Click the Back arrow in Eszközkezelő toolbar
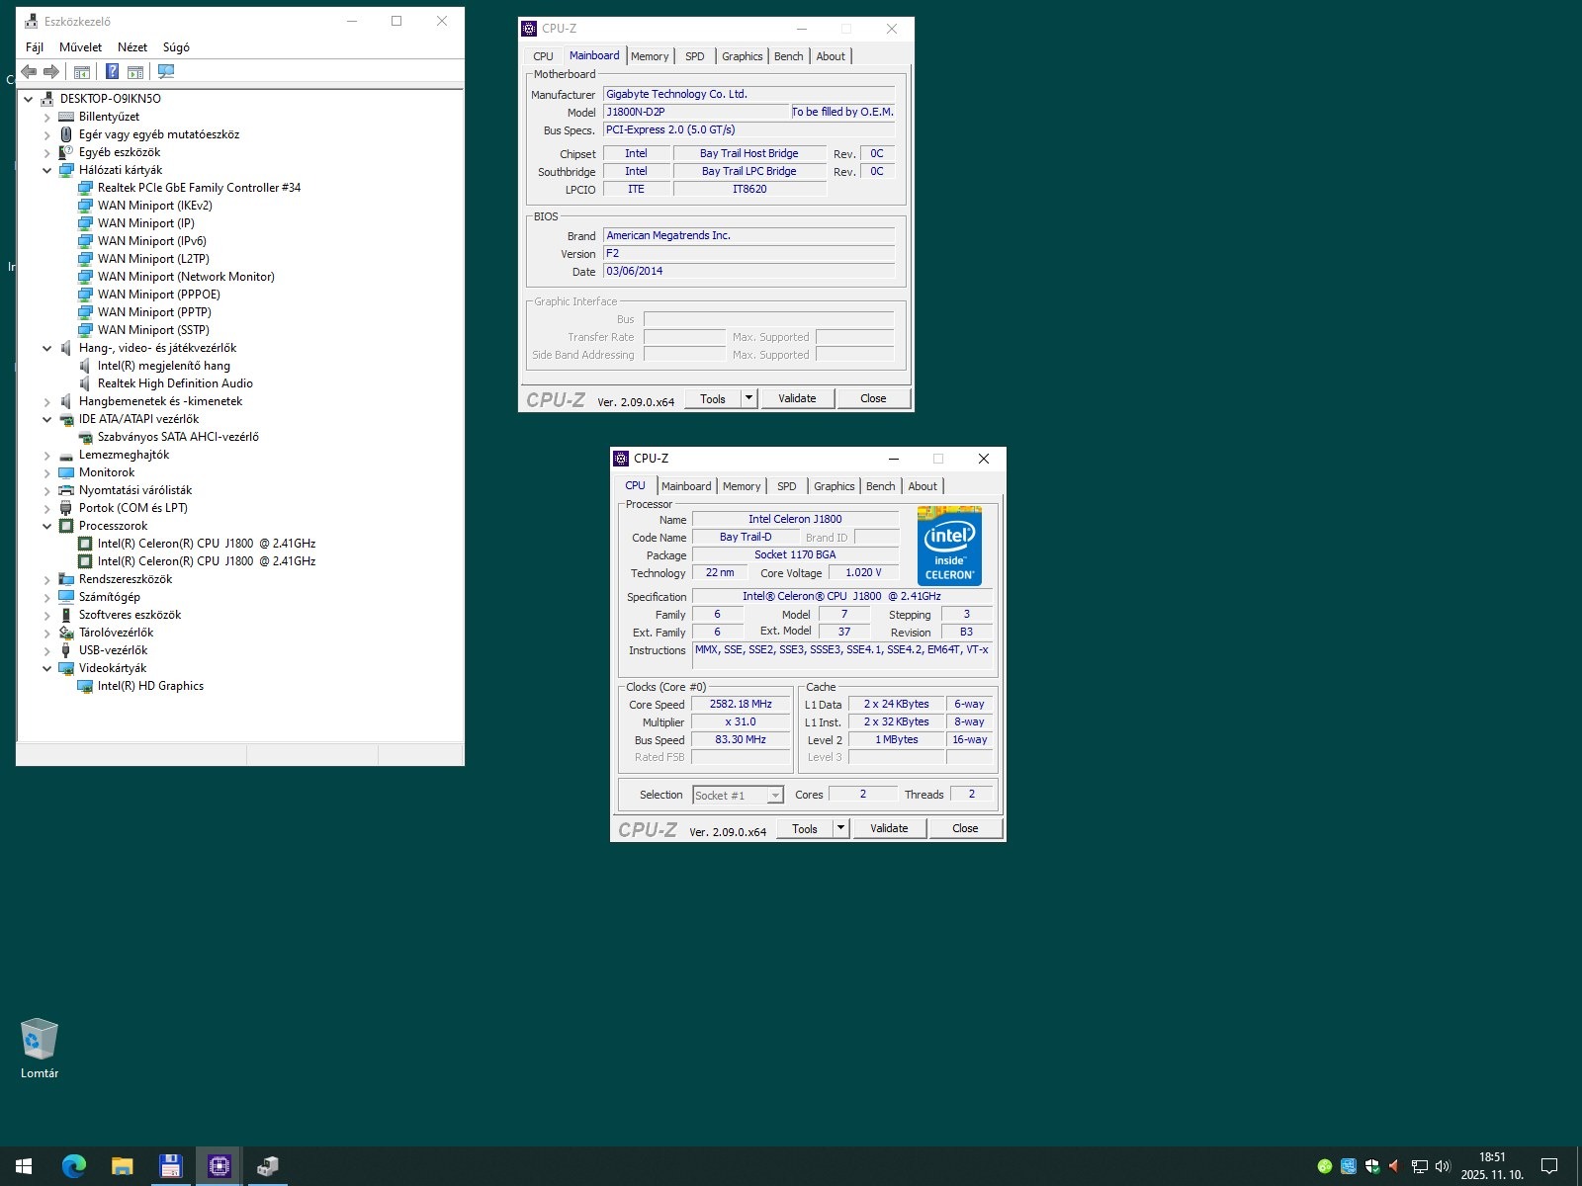Image resolution: width=1582 pixels, height=1186 pixels. pos(29,71)
